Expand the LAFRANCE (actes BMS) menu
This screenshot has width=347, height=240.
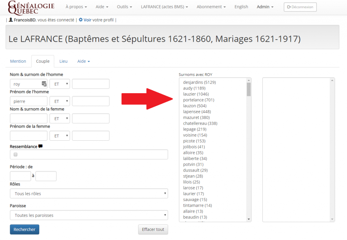pyautogui.click(x=164, y=7)
